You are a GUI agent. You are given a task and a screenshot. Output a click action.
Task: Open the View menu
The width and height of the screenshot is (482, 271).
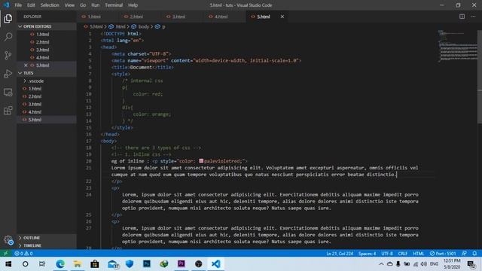coord(69,5)
